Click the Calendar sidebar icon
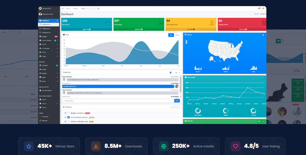Image resolution: width=306 pixels, height=155 pixels. click(40, 65)
